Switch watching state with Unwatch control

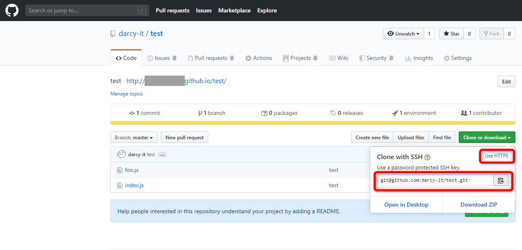point(403,33)
